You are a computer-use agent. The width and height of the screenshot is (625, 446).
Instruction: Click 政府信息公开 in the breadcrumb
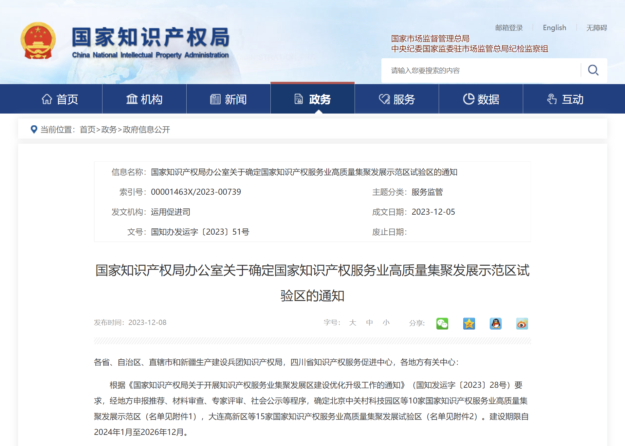(146, 130)
